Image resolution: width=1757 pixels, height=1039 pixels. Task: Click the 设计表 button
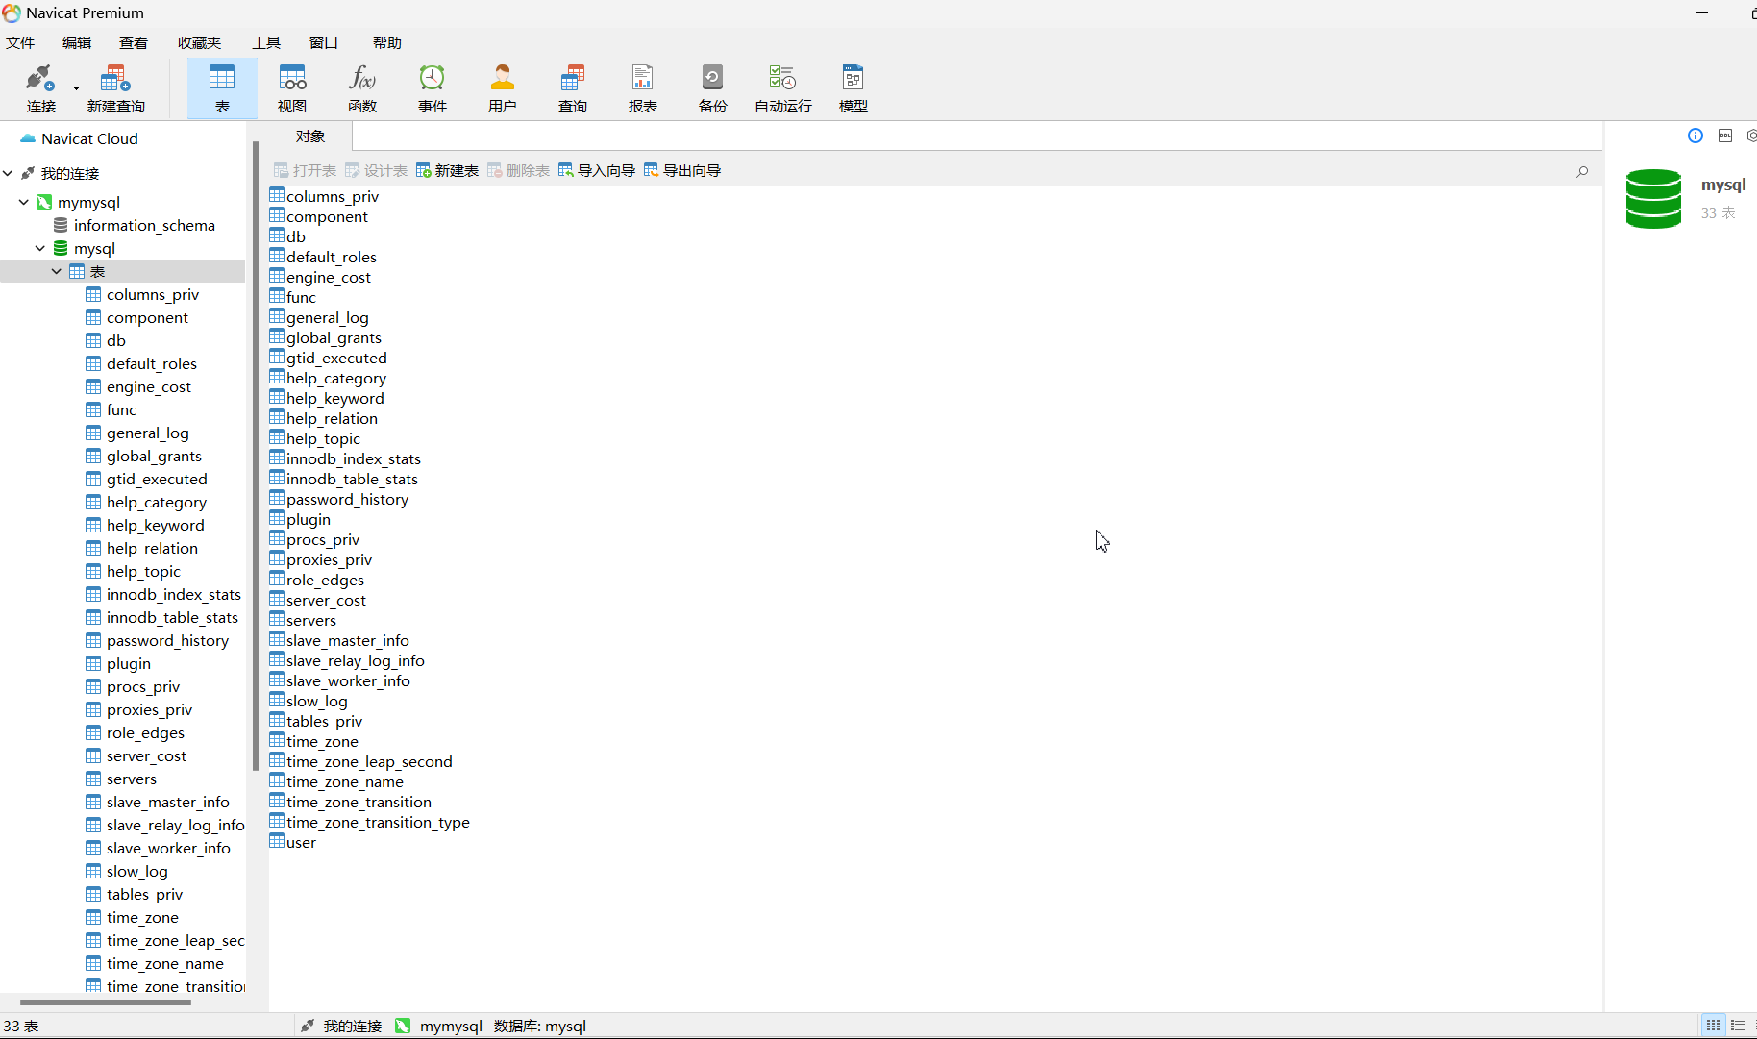tap(376, 170)
